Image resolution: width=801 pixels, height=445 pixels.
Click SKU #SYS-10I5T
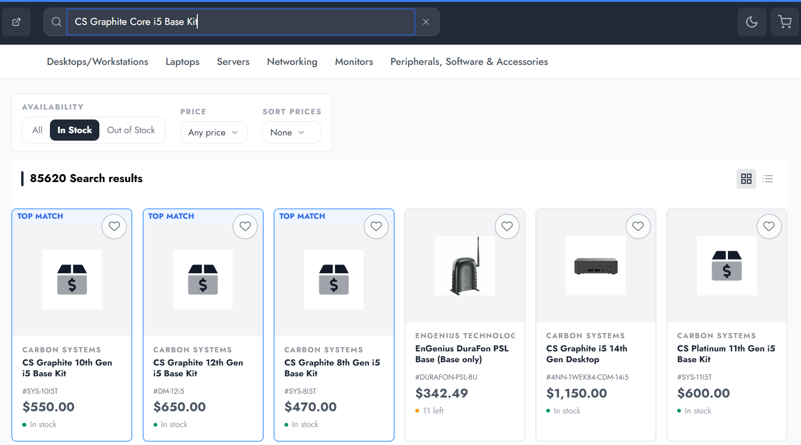[40, 391]
